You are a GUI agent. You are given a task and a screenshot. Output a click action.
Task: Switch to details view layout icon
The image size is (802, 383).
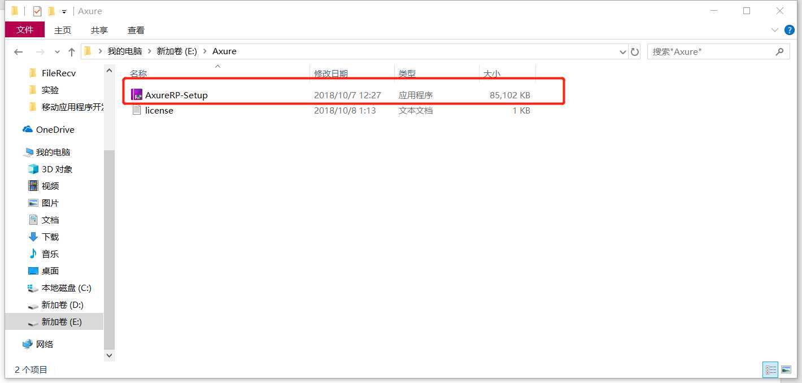tap(771, 370)
